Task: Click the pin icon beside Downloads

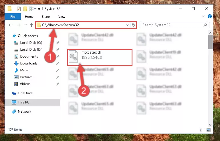Action: pos(58,63)
